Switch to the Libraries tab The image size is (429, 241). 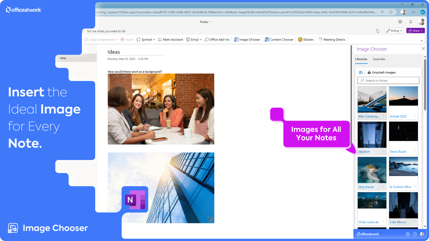point(361,59)
